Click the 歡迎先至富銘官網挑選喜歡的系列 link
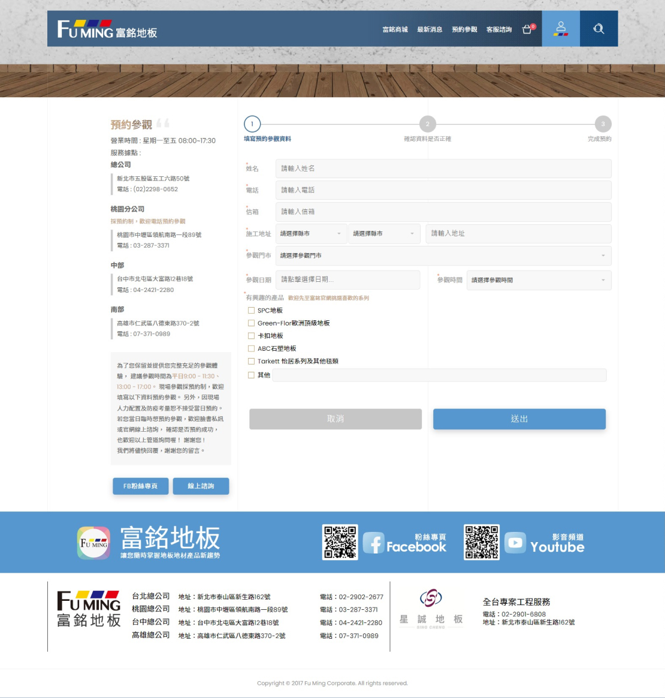This screenshot has width=665, height=698. 328,298
